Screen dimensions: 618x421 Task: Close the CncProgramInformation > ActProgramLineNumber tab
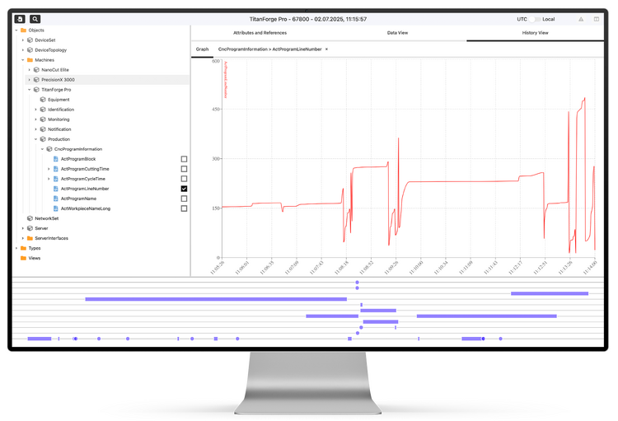click(326, 49)
